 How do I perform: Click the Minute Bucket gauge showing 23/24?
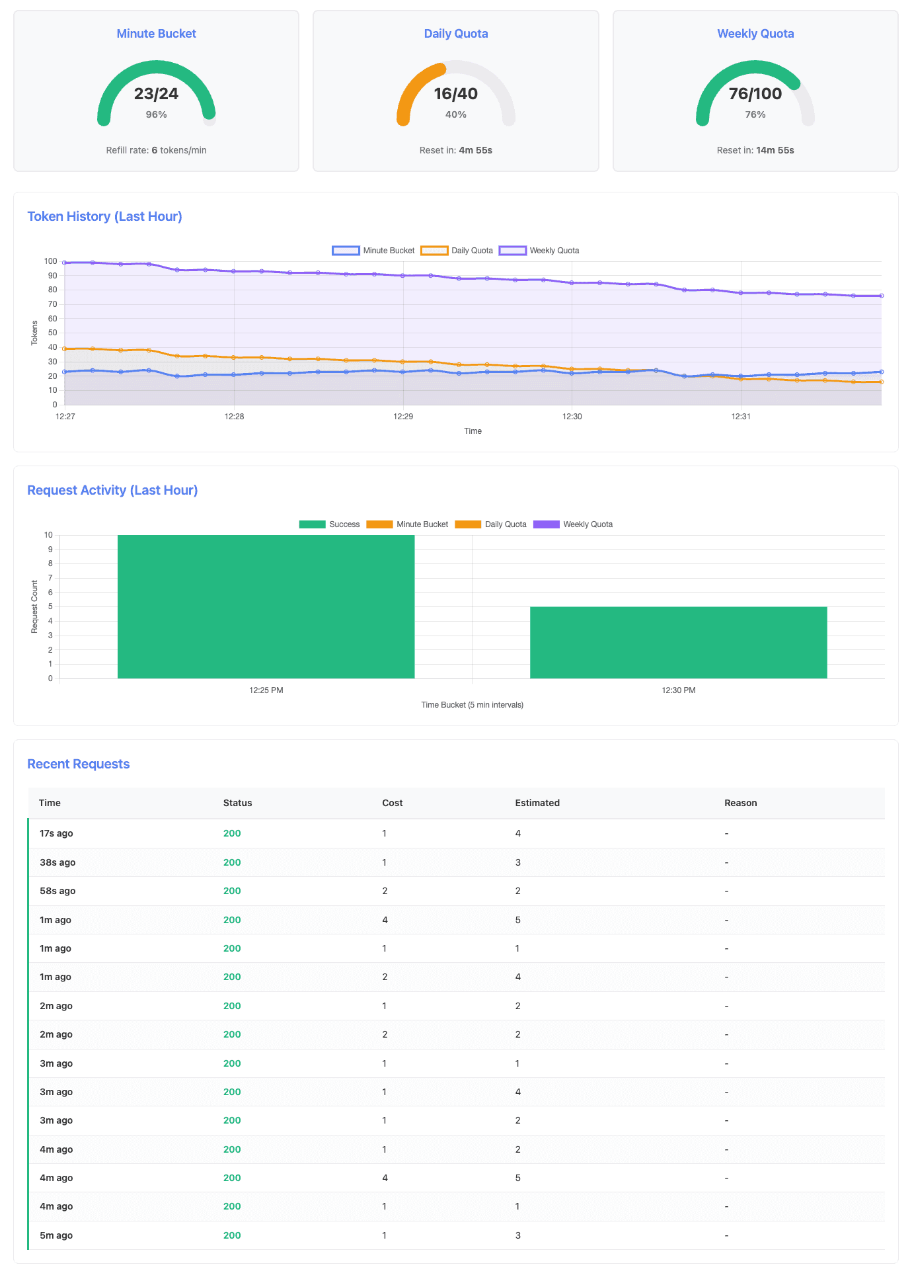[157, 94]
